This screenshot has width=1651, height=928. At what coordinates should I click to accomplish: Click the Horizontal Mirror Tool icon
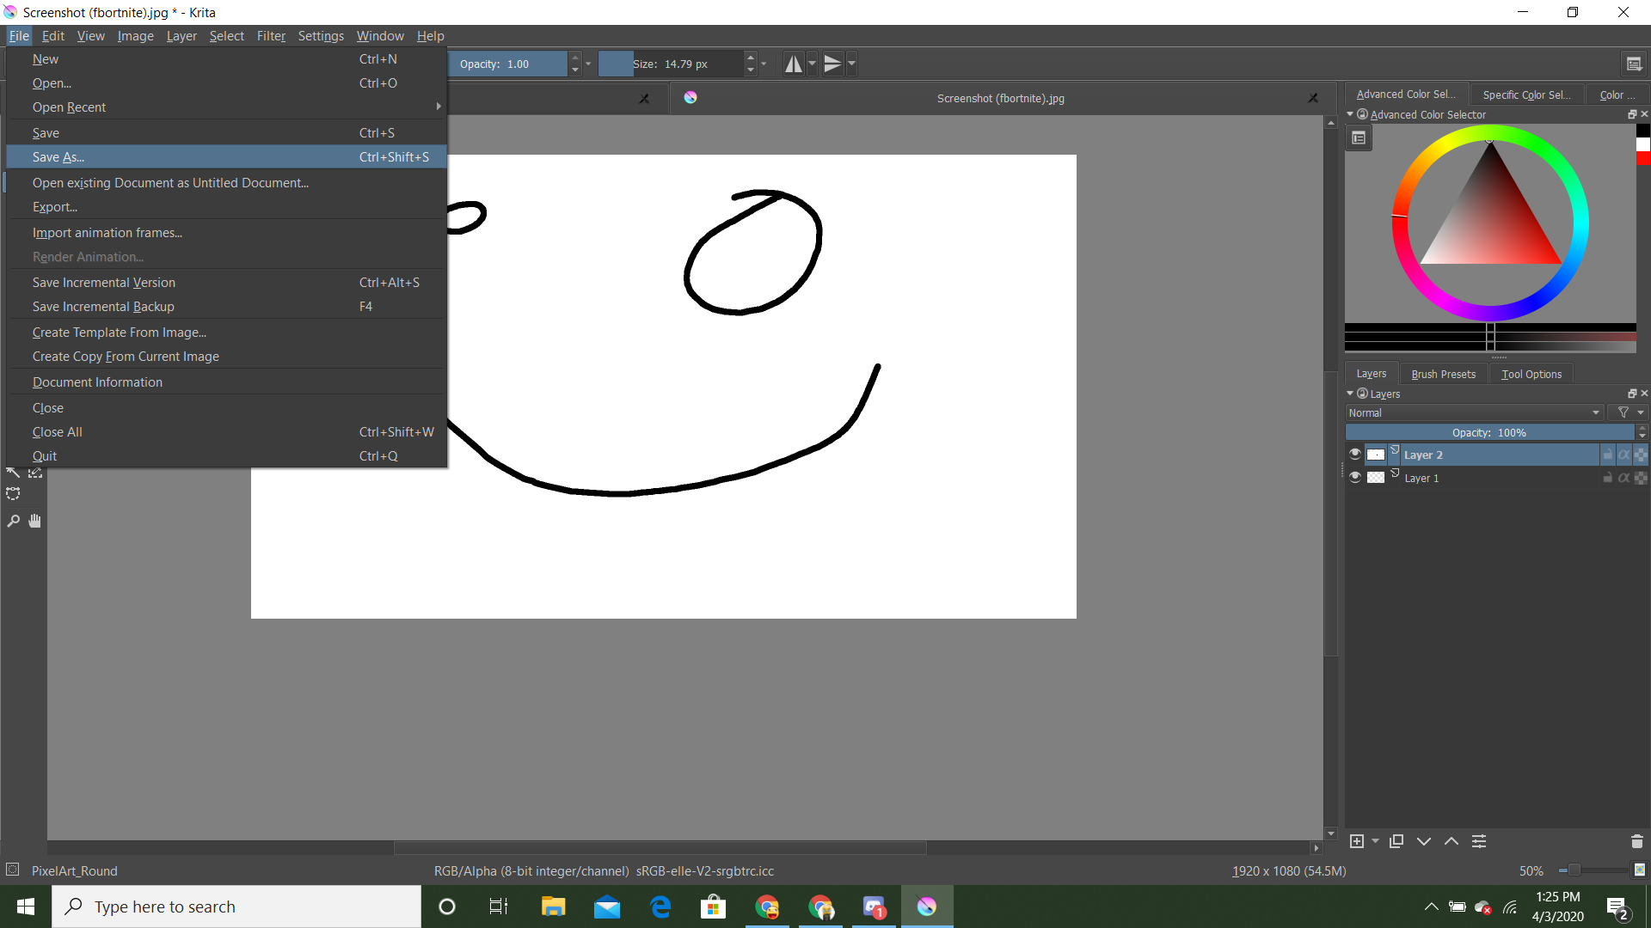click(x=795, y=63)
